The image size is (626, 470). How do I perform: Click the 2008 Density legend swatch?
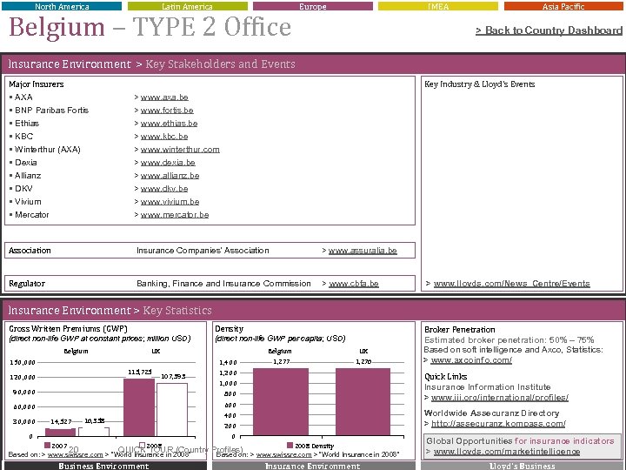pyautogui.click(x=290, y=446)
